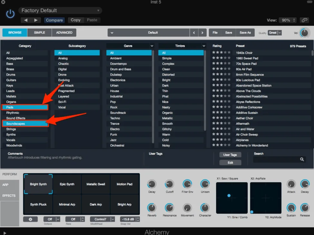Switch to the BROWSE tab
Viewport: 314px width, 235px height.
(x=15, y=32)
